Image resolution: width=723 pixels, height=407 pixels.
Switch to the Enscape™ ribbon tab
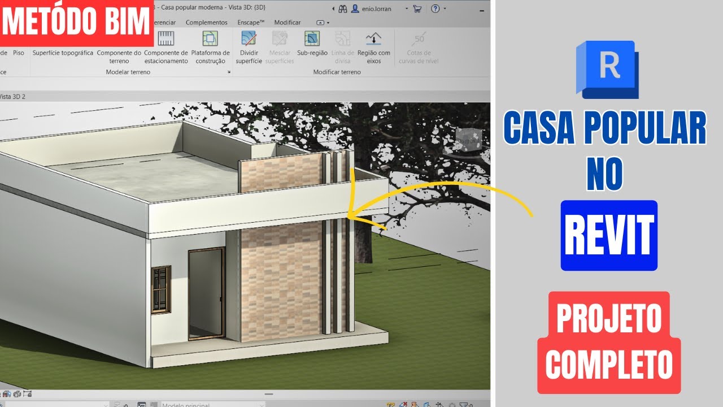(x=251, y=23)
